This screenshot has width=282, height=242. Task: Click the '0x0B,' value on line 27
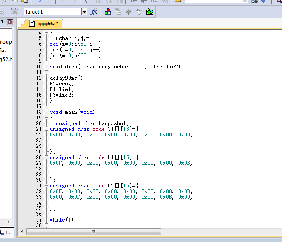pos(185,163)
